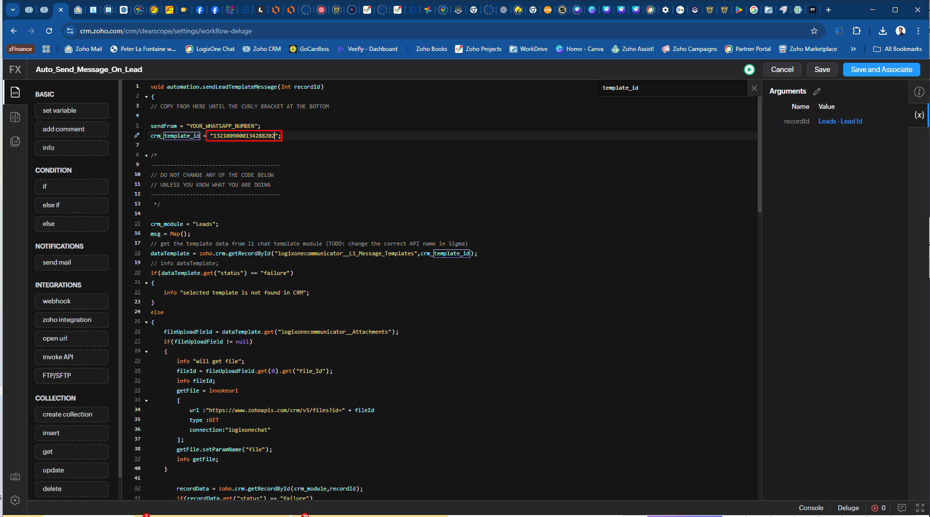This screenshot has height=517, width=930.
Task: Open Leads - Lead Id argument value
Action: pos(840,121)
